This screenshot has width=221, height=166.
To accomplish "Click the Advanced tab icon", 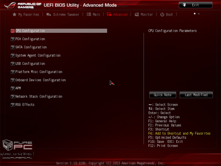I will pyautogui.click(x=109, y=14).
